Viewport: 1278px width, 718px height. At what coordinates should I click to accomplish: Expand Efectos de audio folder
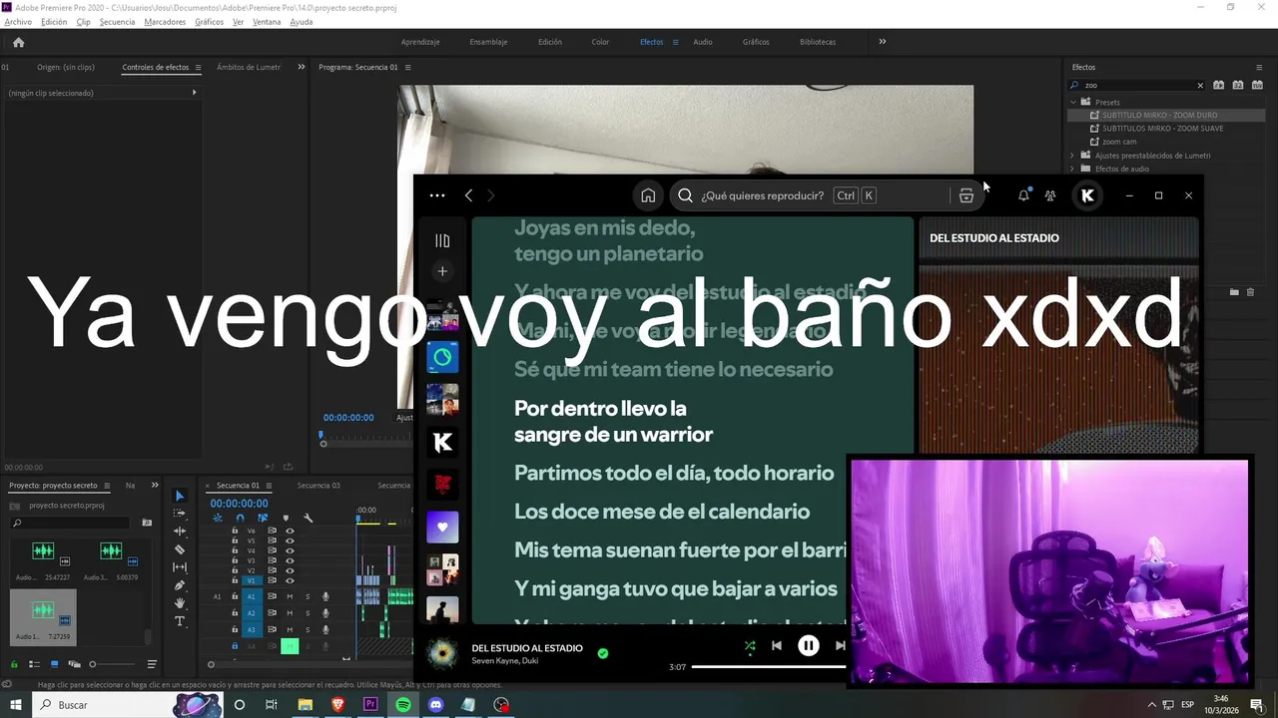1072,169
